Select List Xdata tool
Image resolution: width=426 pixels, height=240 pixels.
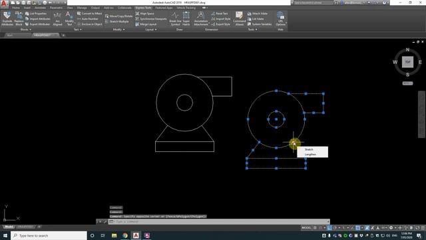(x=256, y=19)
